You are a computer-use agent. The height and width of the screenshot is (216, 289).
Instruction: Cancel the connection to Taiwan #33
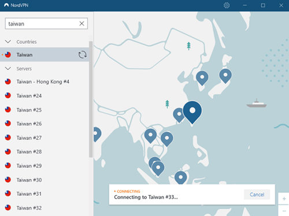click(x=257, y=195)
